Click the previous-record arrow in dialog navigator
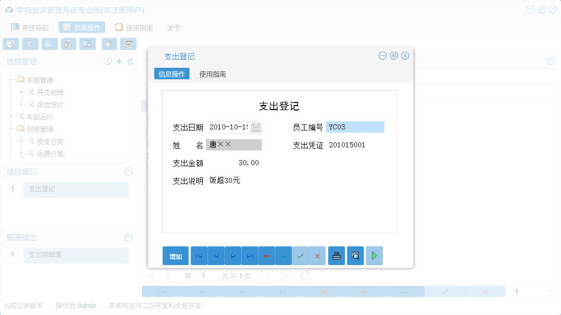 point(216,255)
